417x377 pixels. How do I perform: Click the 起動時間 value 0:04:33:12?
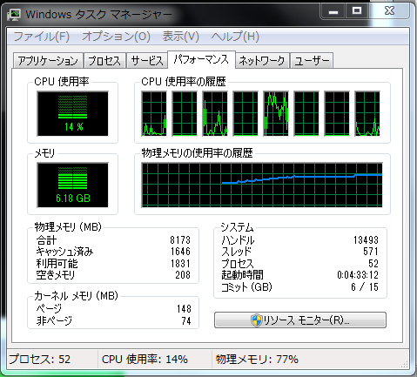coord(358,274)
